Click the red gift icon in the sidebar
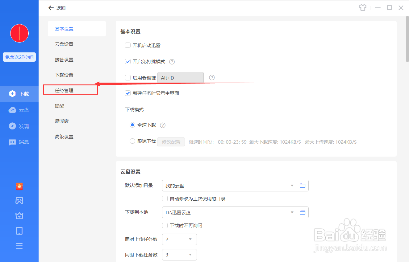Screen dimensions: 409x262 pos(19,186)
